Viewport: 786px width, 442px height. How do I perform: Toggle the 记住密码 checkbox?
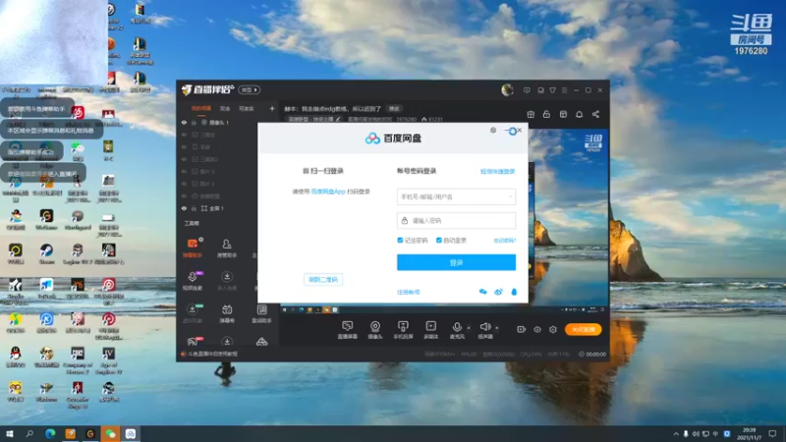(400, 241)
